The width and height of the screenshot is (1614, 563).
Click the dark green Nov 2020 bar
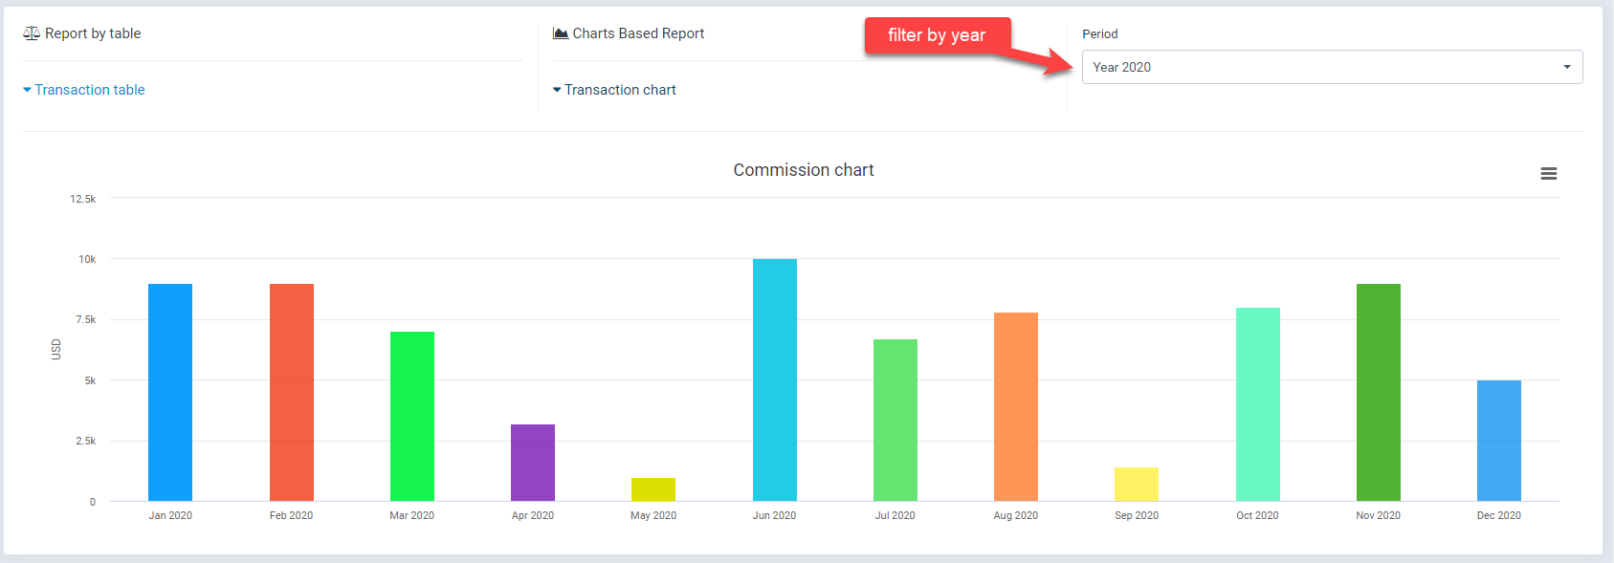(1379, 392)
